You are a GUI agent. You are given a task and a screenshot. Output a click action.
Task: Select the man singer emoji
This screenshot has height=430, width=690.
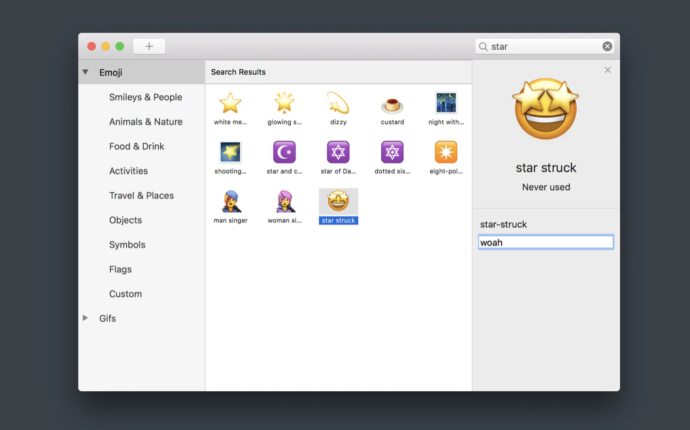pyautogui.click(x=230, y=202)
